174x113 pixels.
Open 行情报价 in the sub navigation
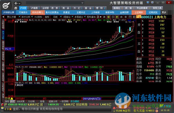tap(23, 12)
